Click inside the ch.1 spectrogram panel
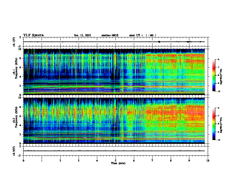 pos(114,72)
